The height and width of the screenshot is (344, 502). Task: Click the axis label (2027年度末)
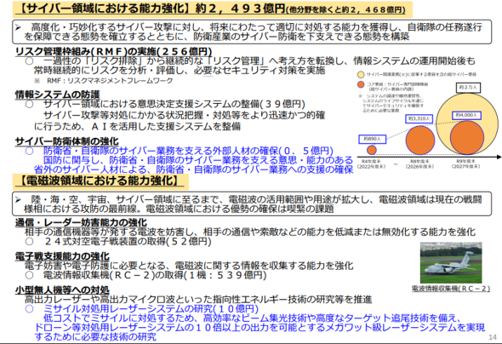tap(466, 167)
